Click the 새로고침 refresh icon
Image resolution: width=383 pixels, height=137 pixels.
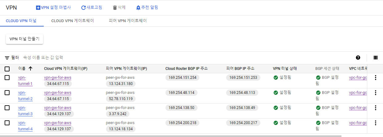point(84,8)
